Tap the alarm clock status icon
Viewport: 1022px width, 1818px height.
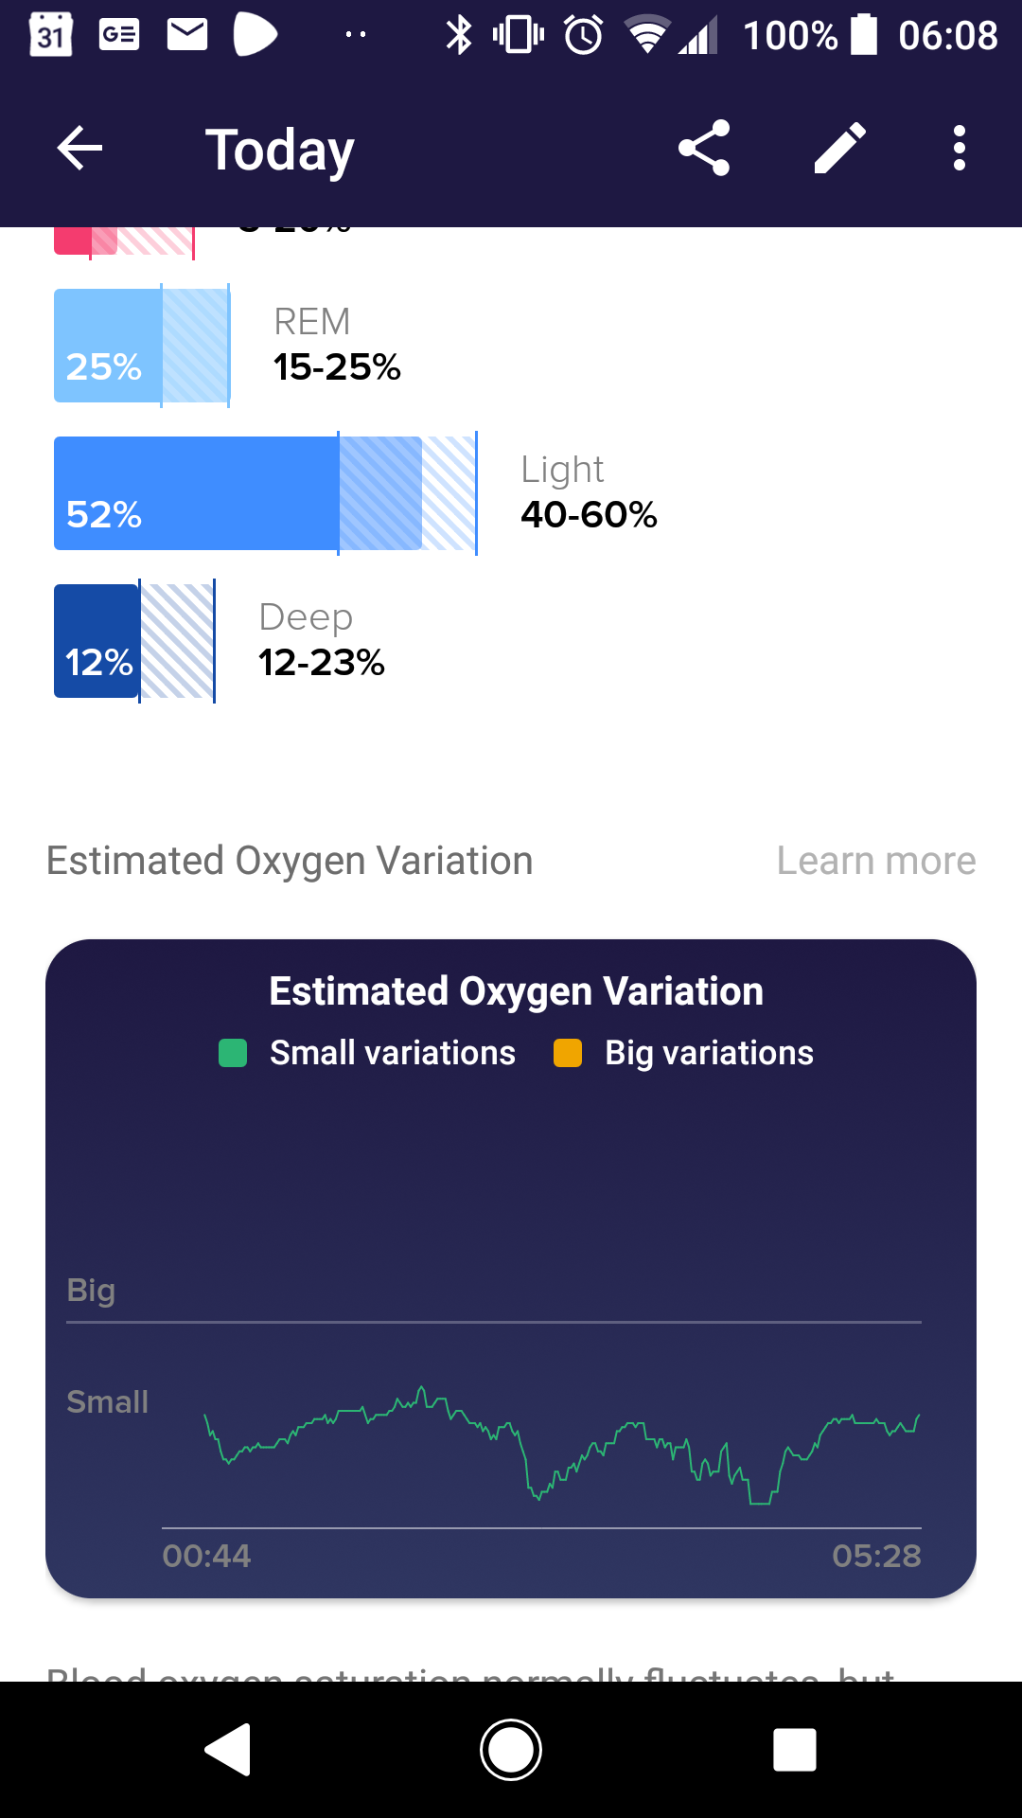[x=583, y=36]
